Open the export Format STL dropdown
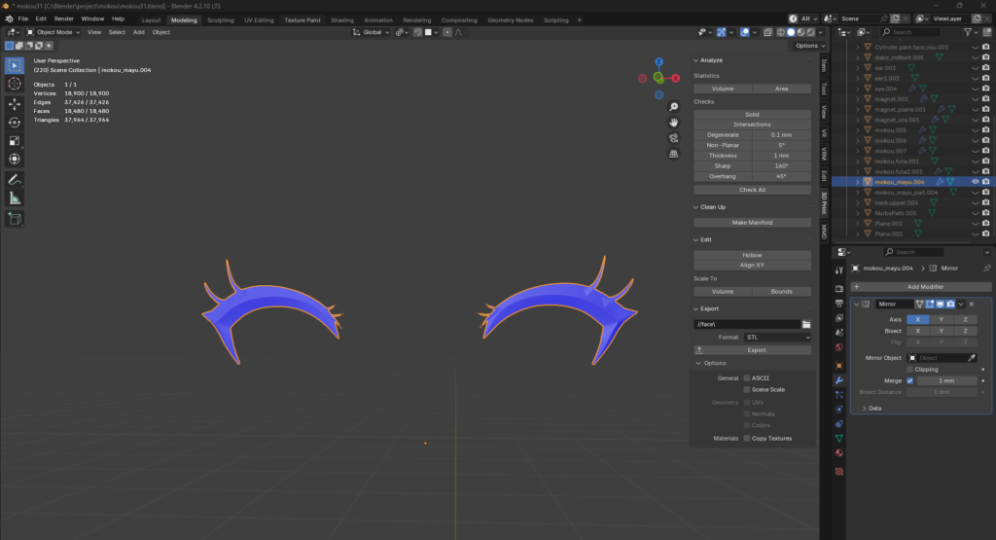 point(777,337)
